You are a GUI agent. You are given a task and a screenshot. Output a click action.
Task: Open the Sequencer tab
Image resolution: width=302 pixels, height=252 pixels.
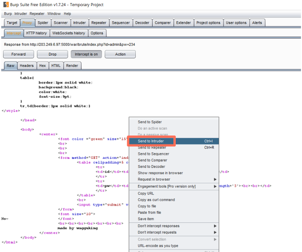(x=121, y=23)
